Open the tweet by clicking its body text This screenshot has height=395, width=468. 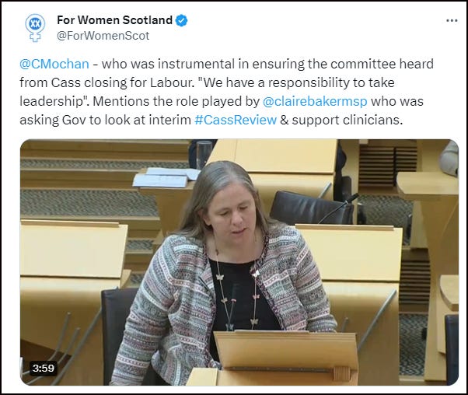click(x=226, y=92)
